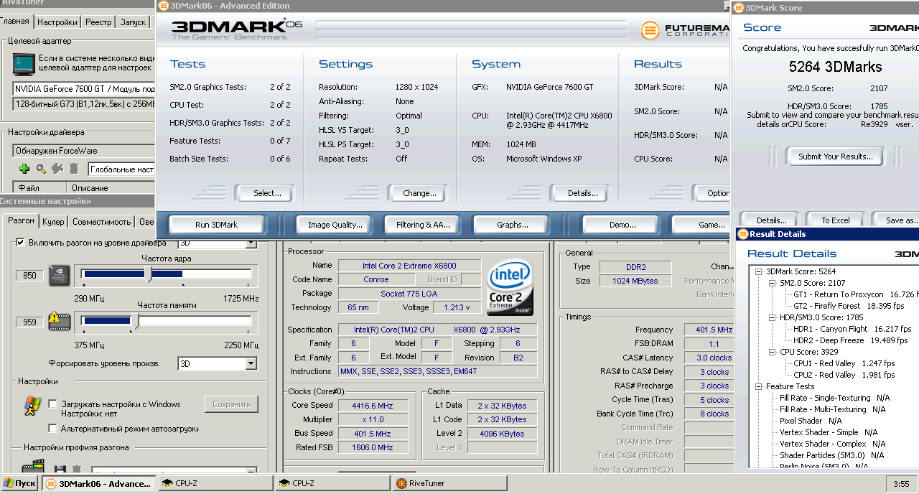Switch to the Запуск tab
Screen dimensions: 919x494
pyautogui.click(x=133, y=22)
